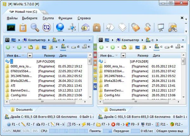Open left panel path history dropdown
Screen dimensions: 190x136
pyautogui.click(x=90, y=40)
